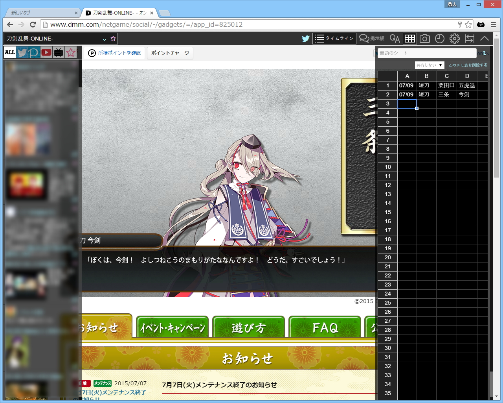Select column C header in memo sheet
This screenshot has width=503, height=403.
(446, 76)
